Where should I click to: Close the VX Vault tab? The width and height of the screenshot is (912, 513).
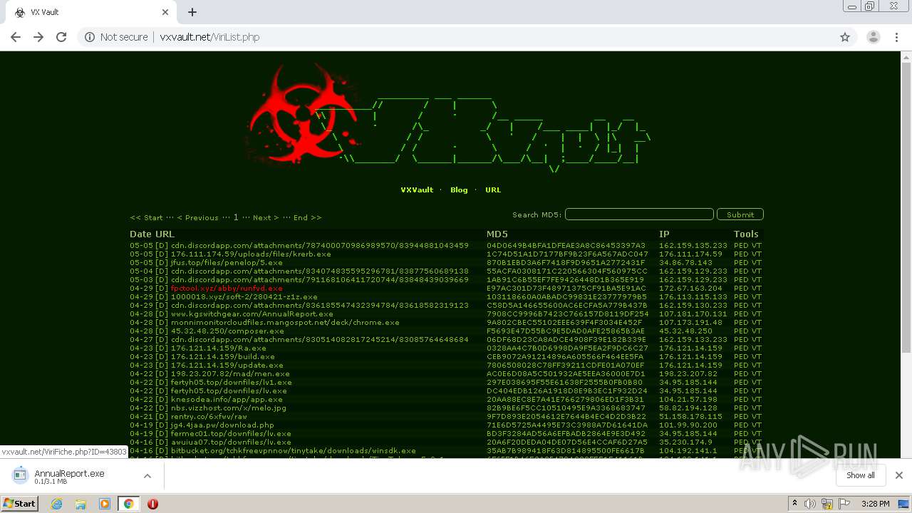click(x=165, y=12)
